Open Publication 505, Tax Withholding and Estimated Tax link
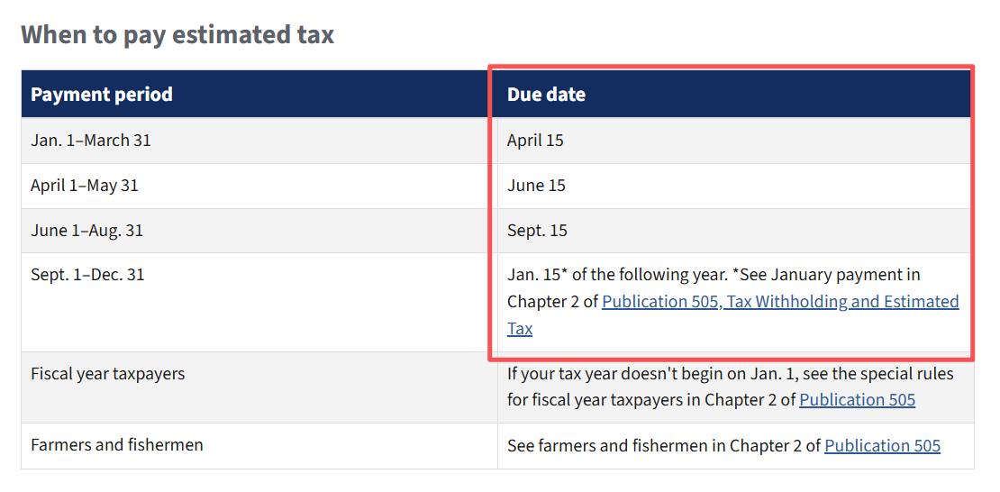This screenshot has height=492, width=1000. [x=780, y=302]
